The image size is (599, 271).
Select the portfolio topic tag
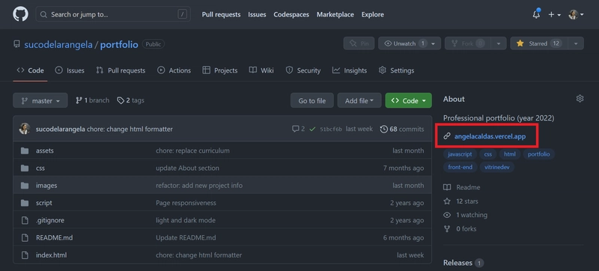(538, 154)
